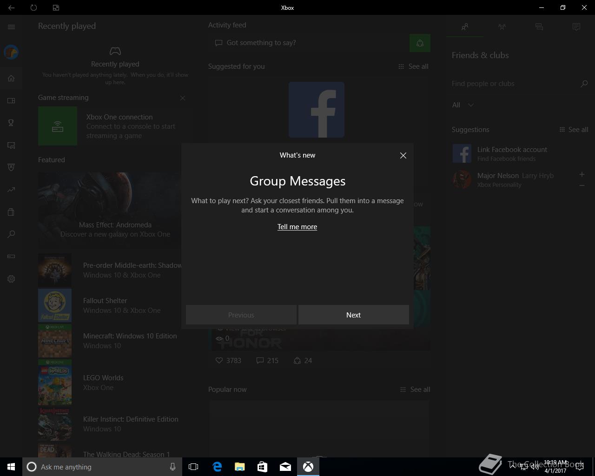
Task: Launch Microsoft Edge from taskbar
Action: [217, 467]
